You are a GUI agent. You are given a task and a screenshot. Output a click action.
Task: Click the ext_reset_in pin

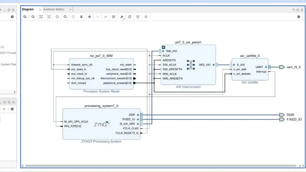78,69
